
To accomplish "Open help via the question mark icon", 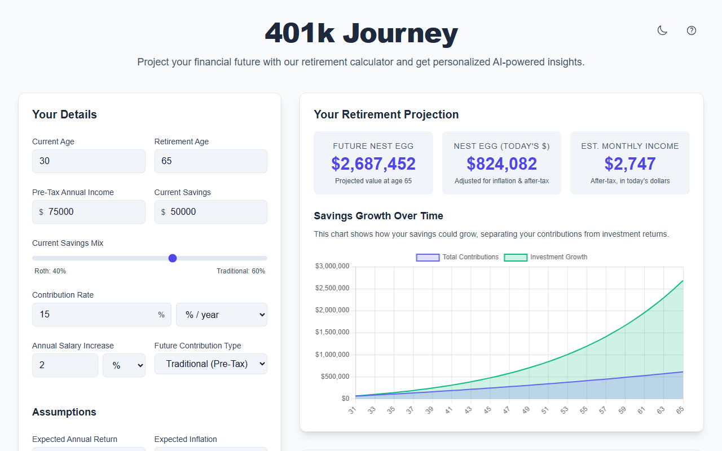I will click(692, 30).
